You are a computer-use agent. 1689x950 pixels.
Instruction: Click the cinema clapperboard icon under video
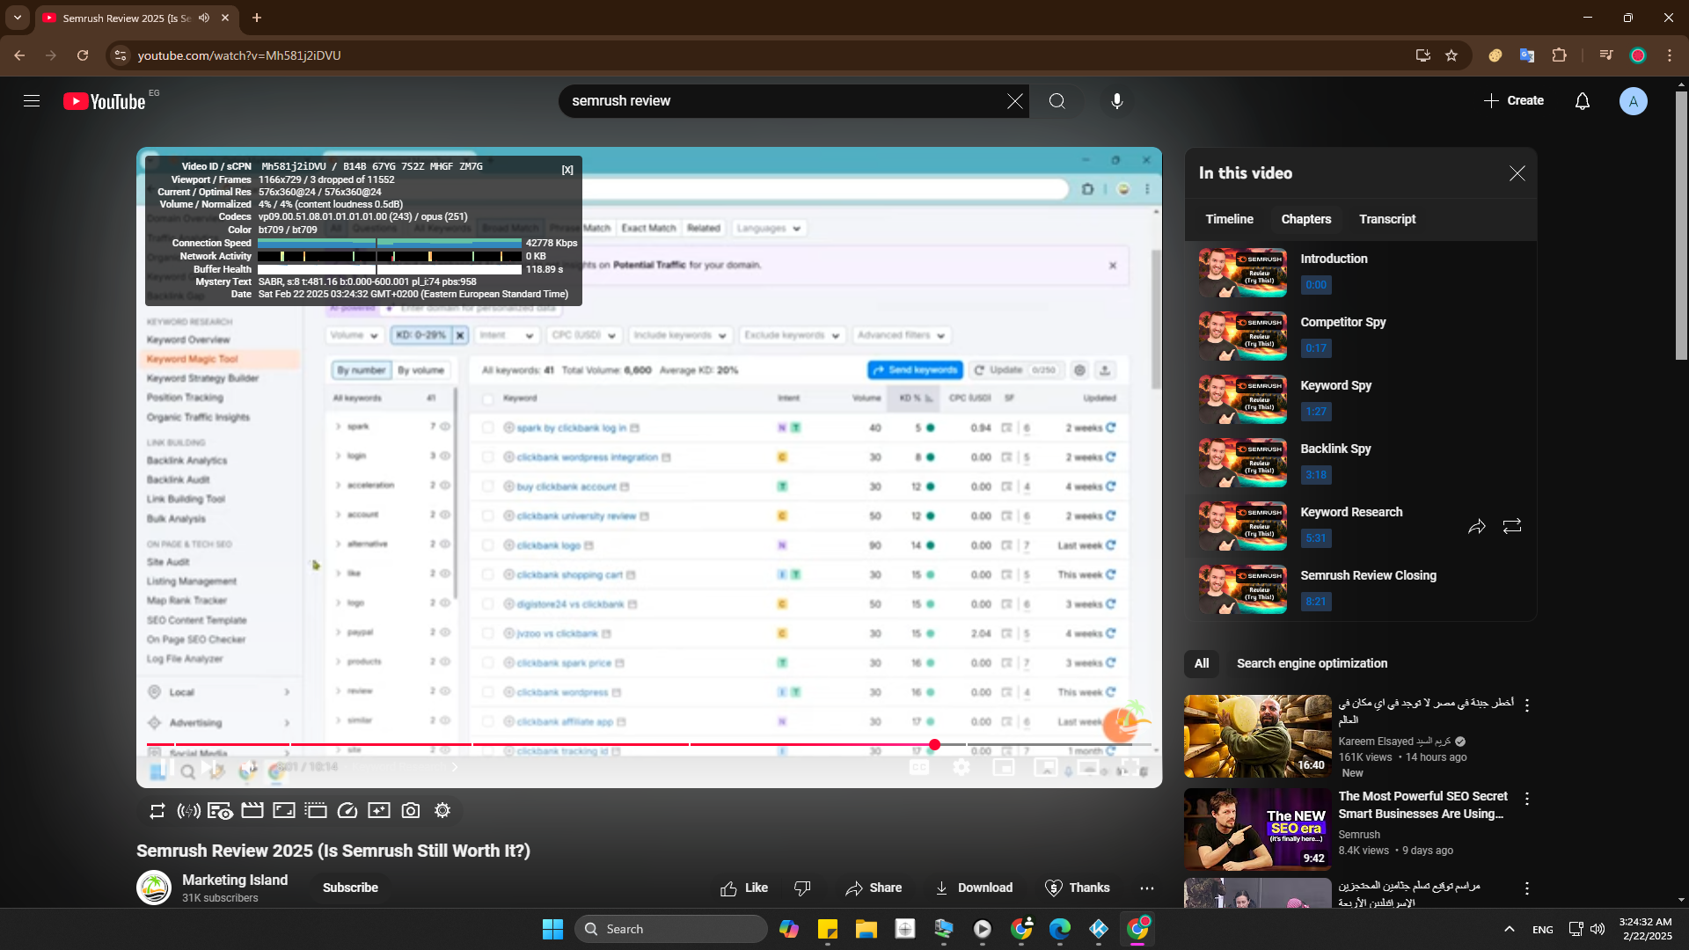click(252, 811)
